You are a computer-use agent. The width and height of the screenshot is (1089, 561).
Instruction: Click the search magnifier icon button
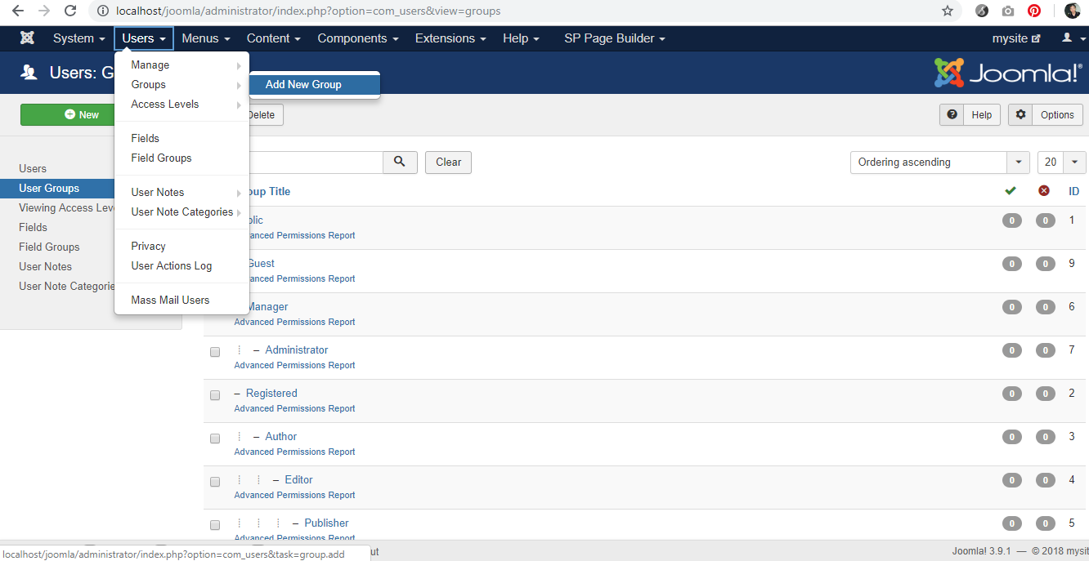click(400, 162)
